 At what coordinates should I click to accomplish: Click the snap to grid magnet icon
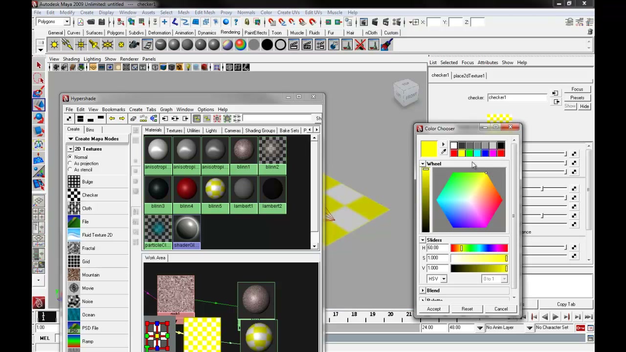coord(271,22)
